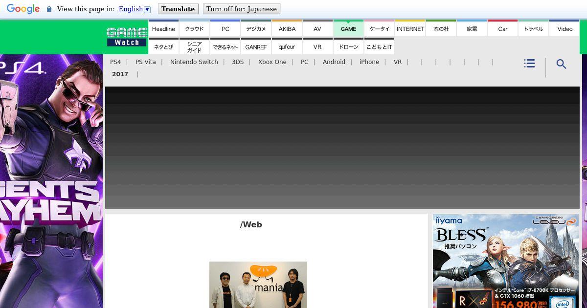Screen dimensions: 587x308
Task: Open the VR tab in second tab row
Action: (317, 46)
